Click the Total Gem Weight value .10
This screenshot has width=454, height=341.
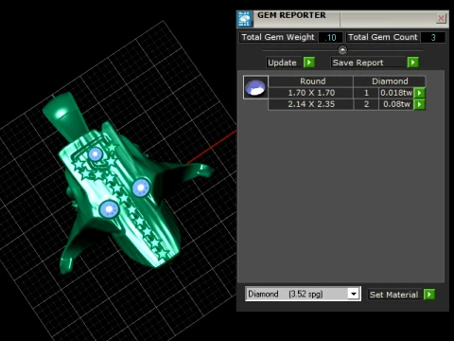[330, 37]
